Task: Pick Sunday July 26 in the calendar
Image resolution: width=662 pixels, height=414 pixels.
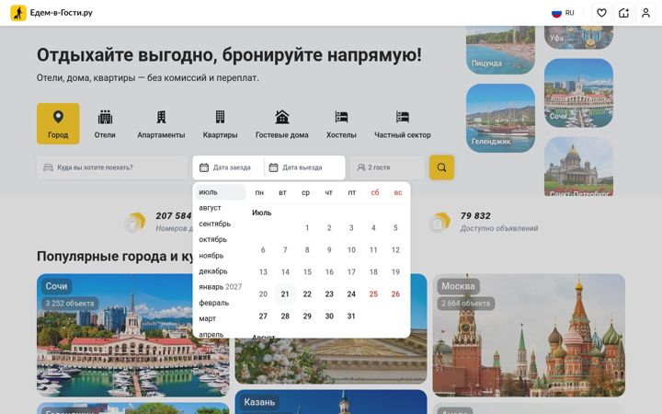Action: click(x=395, y=294)
